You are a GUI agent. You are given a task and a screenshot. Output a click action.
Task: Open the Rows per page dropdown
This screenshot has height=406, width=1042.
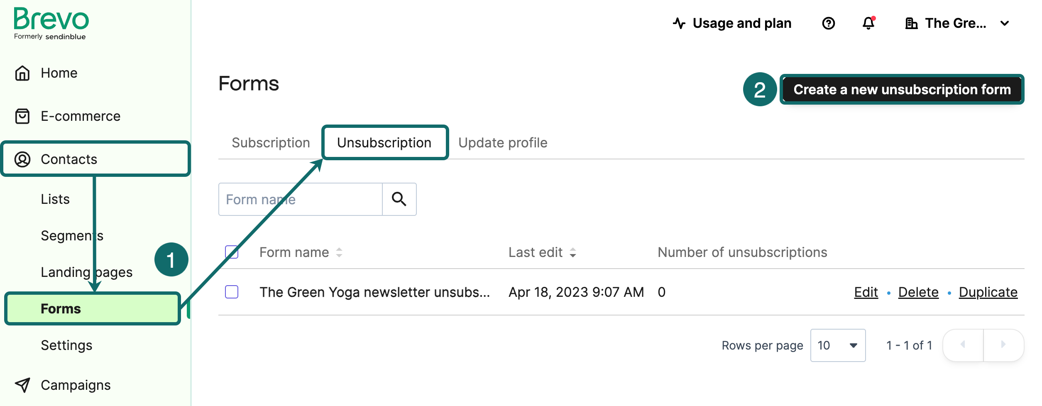point(837,345)
